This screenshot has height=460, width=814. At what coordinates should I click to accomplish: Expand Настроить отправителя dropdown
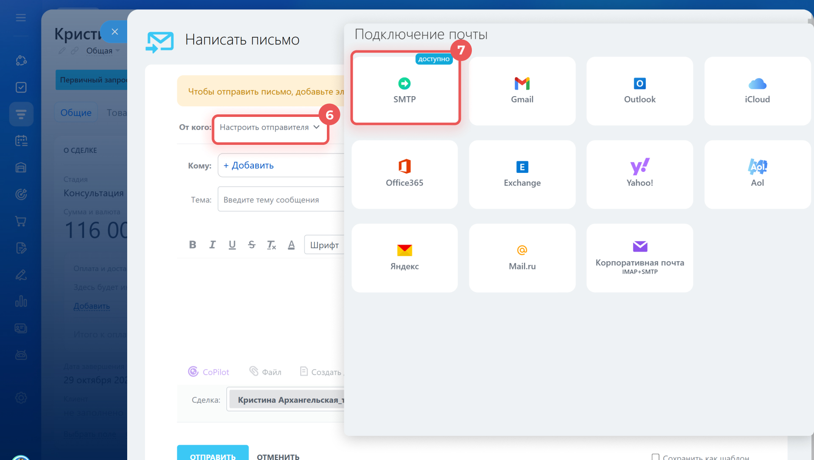[270, 127]
